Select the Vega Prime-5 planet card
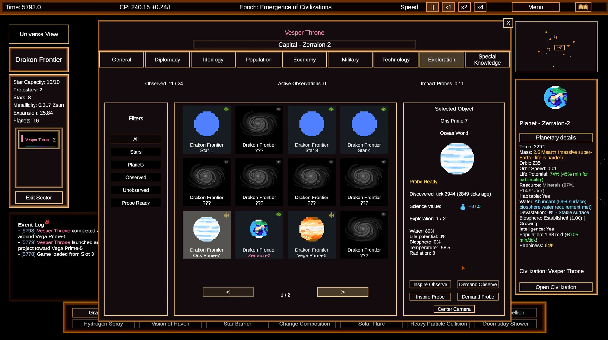Image resolution: width=608 pixels, height=340 pixels. (312, 235)
